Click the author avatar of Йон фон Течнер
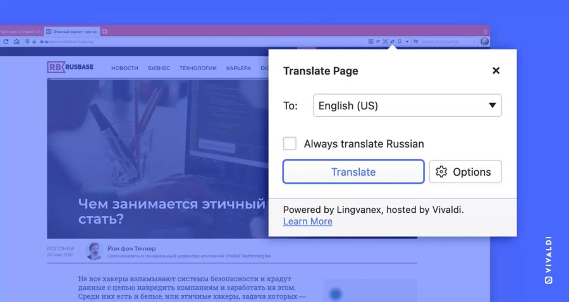The image size is (569, 302). (94, 251)
